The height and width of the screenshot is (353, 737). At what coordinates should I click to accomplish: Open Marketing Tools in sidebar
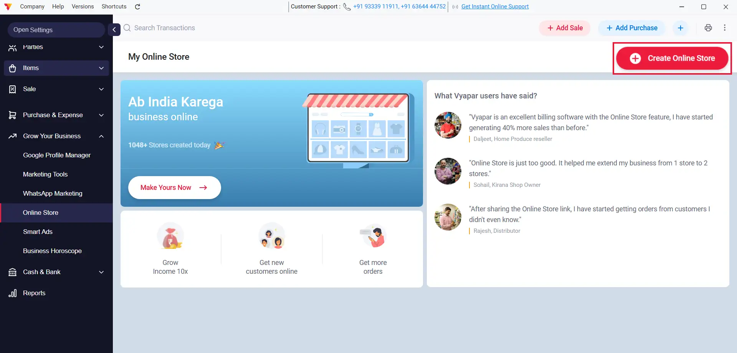(45, 175)
